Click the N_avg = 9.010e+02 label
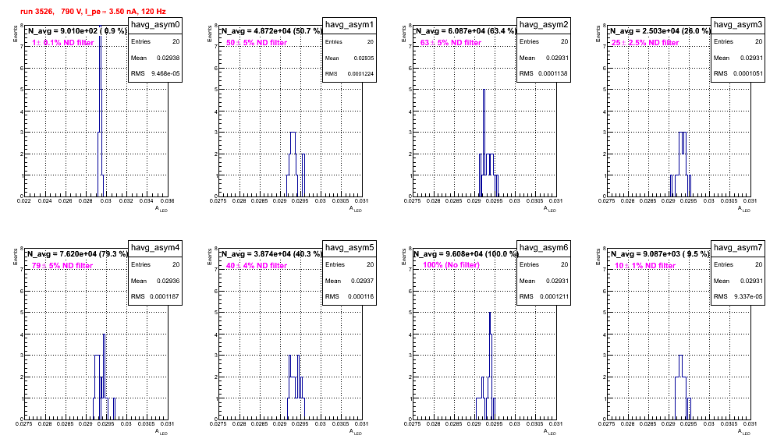 point(77,30)
